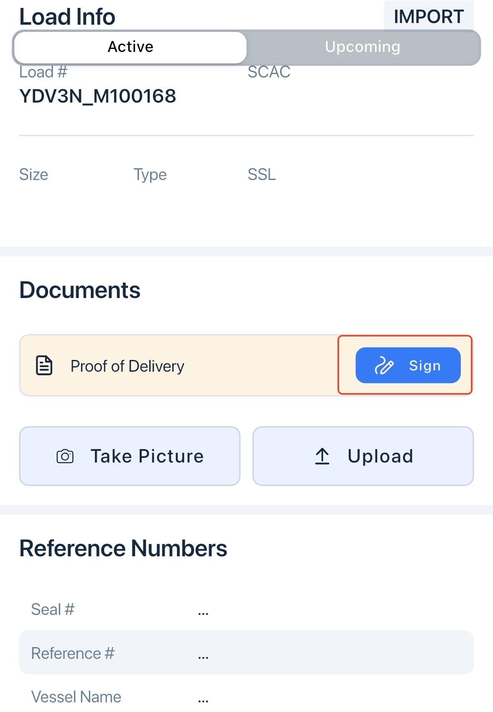Tap the Reference # row

(246, 653)
